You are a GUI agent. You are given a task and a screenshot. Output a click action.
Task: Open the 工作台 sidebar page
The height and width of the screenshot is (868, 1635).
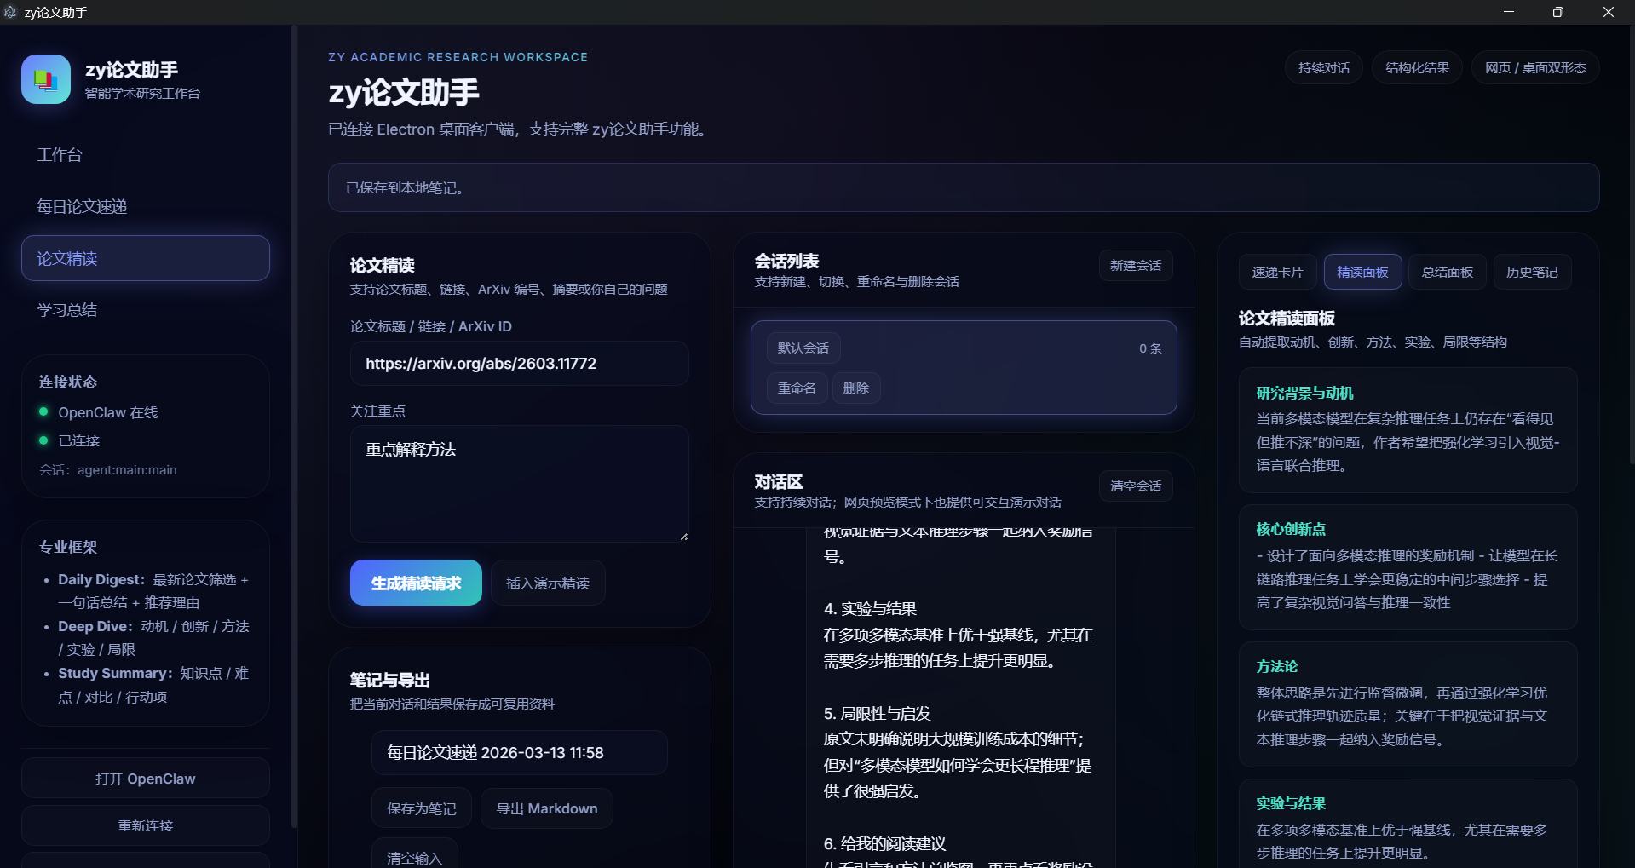click(x=146, y=155)
